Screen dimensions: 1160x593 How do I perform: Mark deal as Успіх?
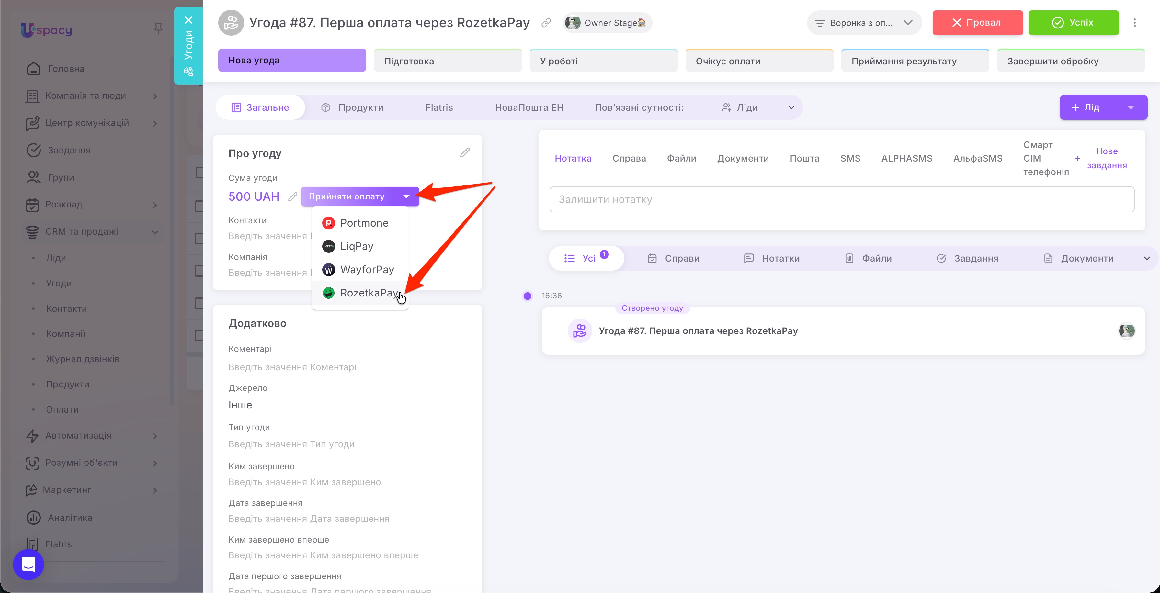point(1073,23)
